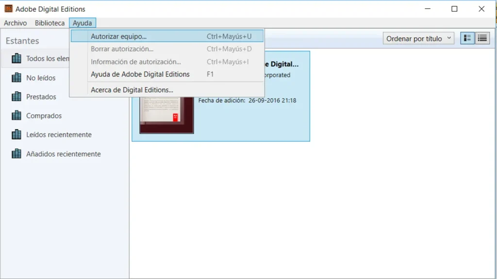Click the bookshelf icon beside Todos los elementos
This screenshot has height=279, width=497.
tap(17, 59)
